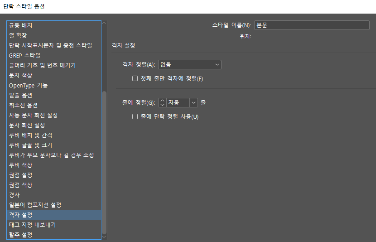Decrease 줄에 정렬 value with down arrow
The width and height of the screenshot is (376, 242).
click(162, 105)
